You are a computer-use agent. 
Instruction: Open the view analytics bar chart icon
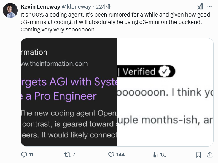coord(155,155)
